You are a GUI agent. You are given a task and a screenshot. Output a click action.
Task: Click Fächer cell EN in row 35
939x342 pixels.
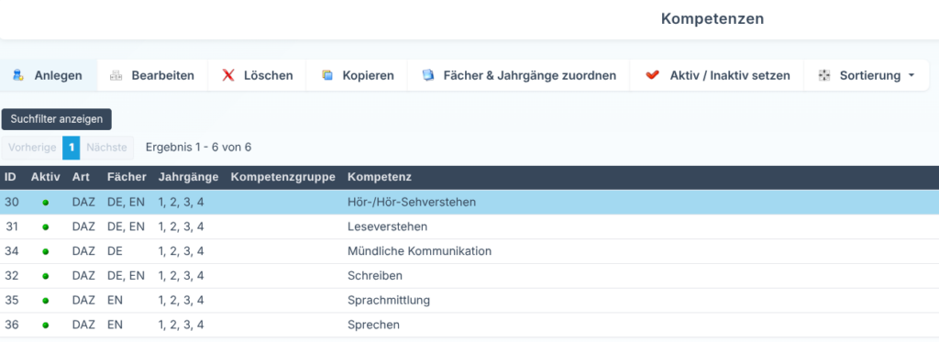[115, 300]
